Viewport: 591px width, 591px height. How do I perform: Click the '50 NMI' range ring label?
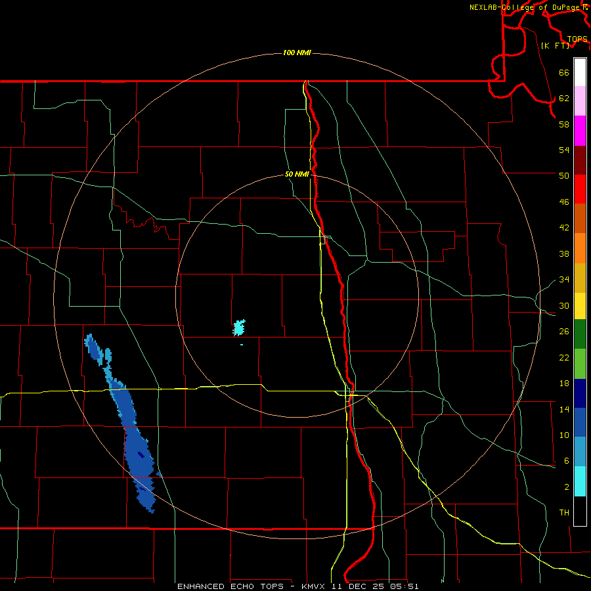tap(297, 174)
